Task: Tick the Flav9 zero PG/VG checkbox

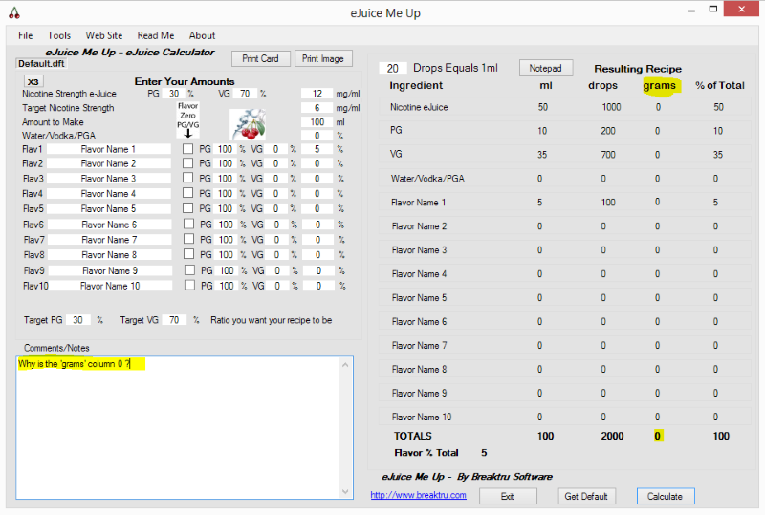Action: tap(189, 270)
